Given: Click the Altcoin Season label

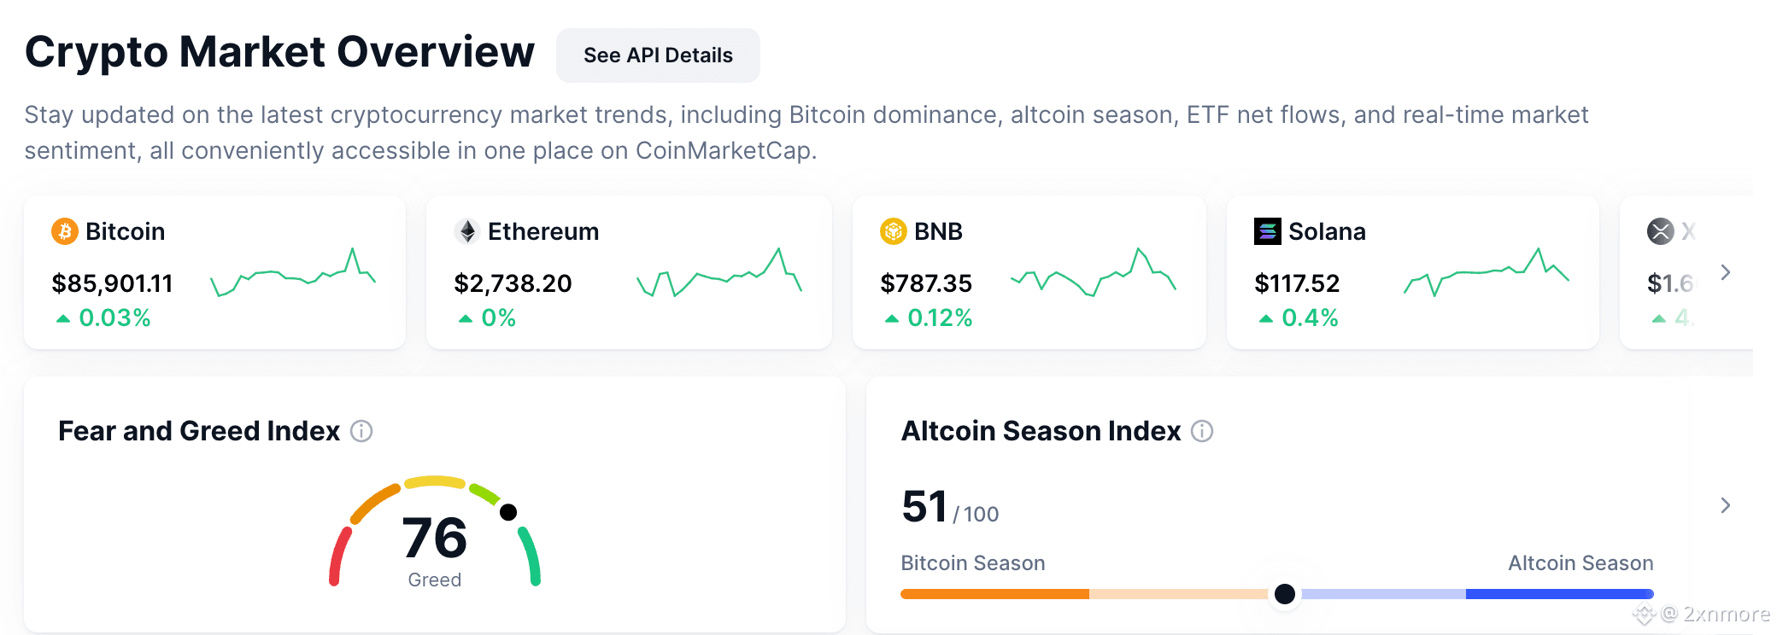Looking at the screenshot, I should tap(1581, 563).
